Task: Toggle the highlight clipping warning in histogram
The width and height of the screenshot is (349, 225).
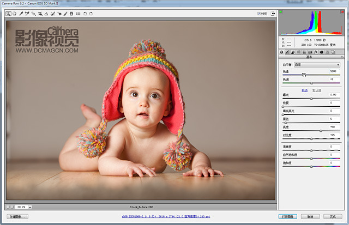Action: click(x=342, y=11)
